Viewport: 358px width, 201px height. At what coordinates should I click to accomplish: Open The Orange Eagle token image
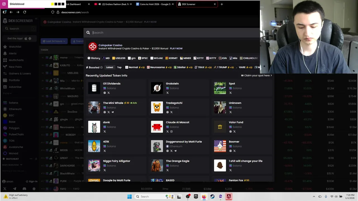(x=157, y=166)
